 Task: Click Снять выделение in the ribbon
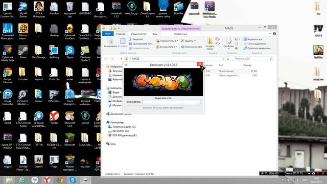pyautogui.click(x=255, y=44)
